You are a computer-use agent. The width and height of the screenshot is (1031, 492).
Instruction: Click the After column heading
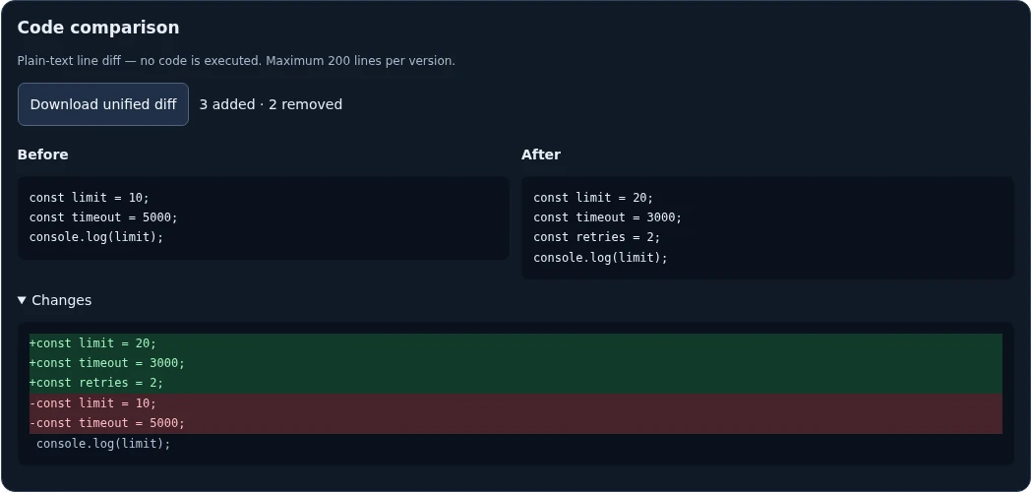coord(541,154)
